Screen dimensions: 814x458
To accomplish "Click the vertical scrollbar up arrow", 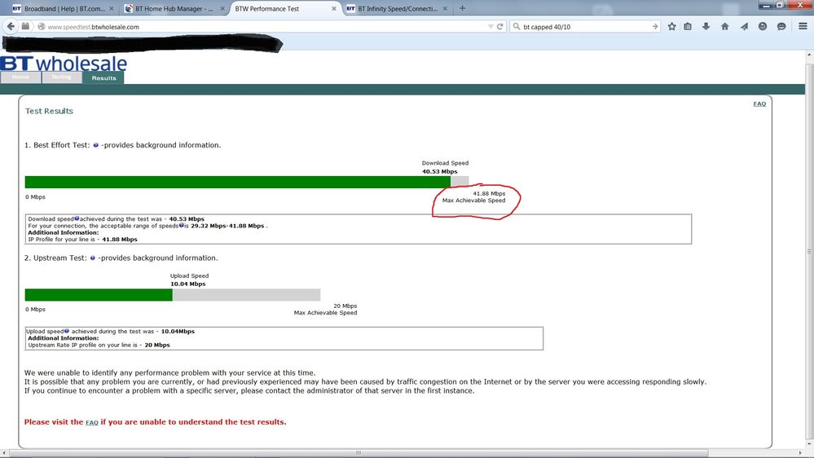I will pos(809,55).
